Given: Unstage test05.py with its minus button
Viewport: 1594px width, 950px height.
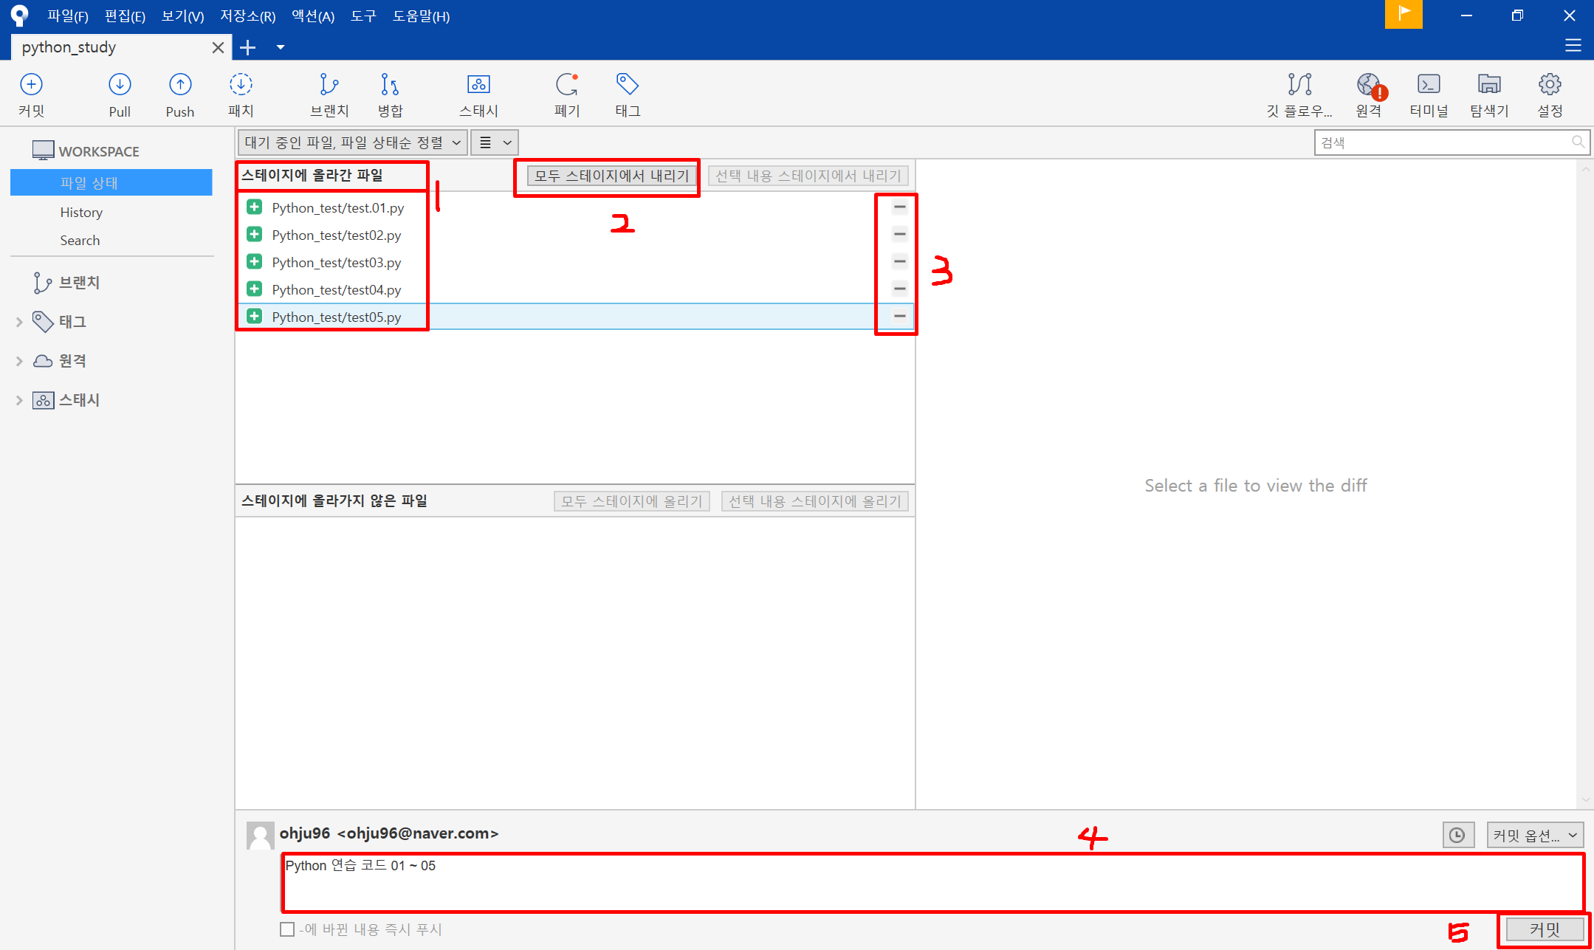Looking at the screenshot, I should (x=899, y=316).
